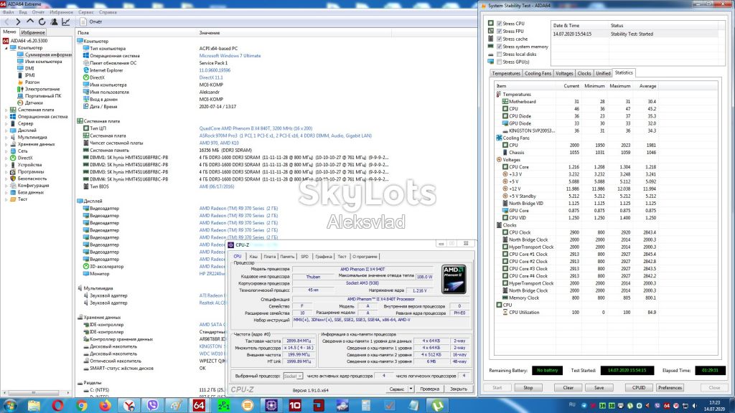Toggle the Stress CPU checkbox
Viewport: 735px width, 413px height.
point(500,24)
